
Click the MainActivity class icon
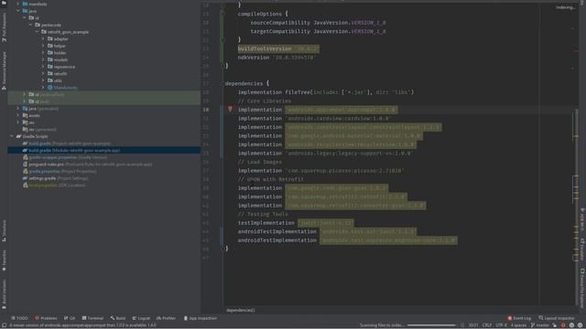point(50,88)
